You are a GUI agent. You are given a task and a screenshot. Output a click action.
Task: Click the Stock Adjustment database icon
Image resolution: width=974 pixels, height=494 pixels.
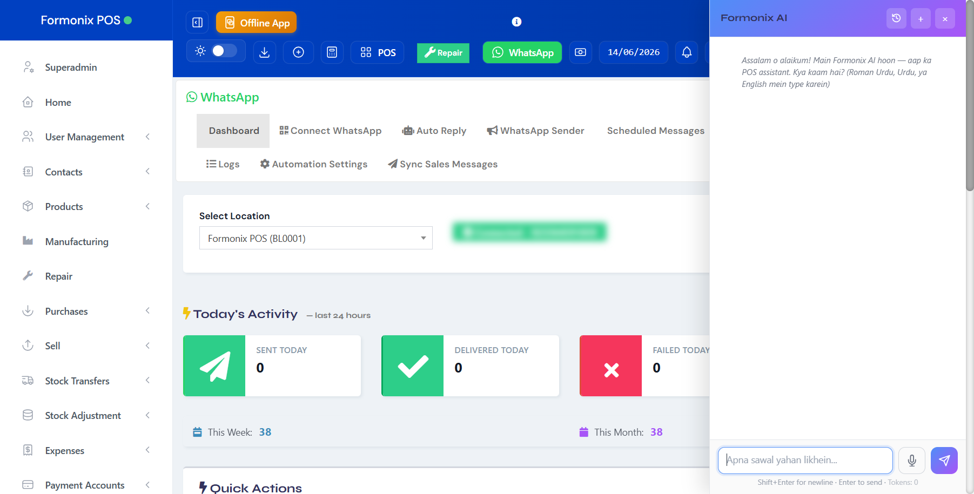[28, 415]
